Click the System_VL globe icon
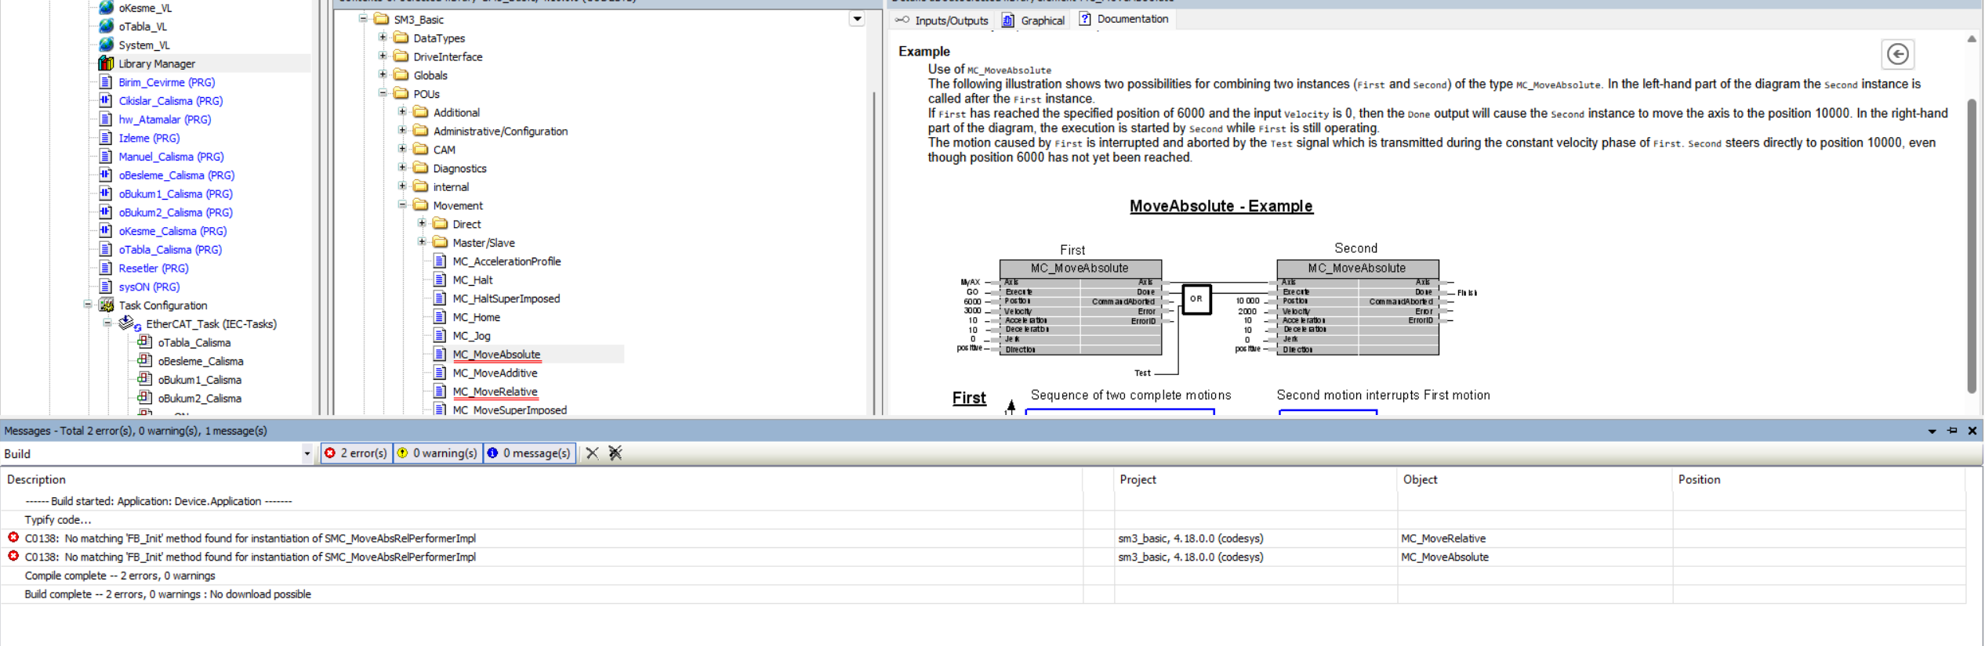 point(106,45)
